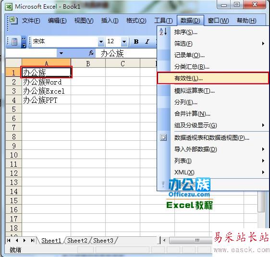This screenshot has height=257, width=270.
Task: Open the 视图(V) menu
Action: 84,21
